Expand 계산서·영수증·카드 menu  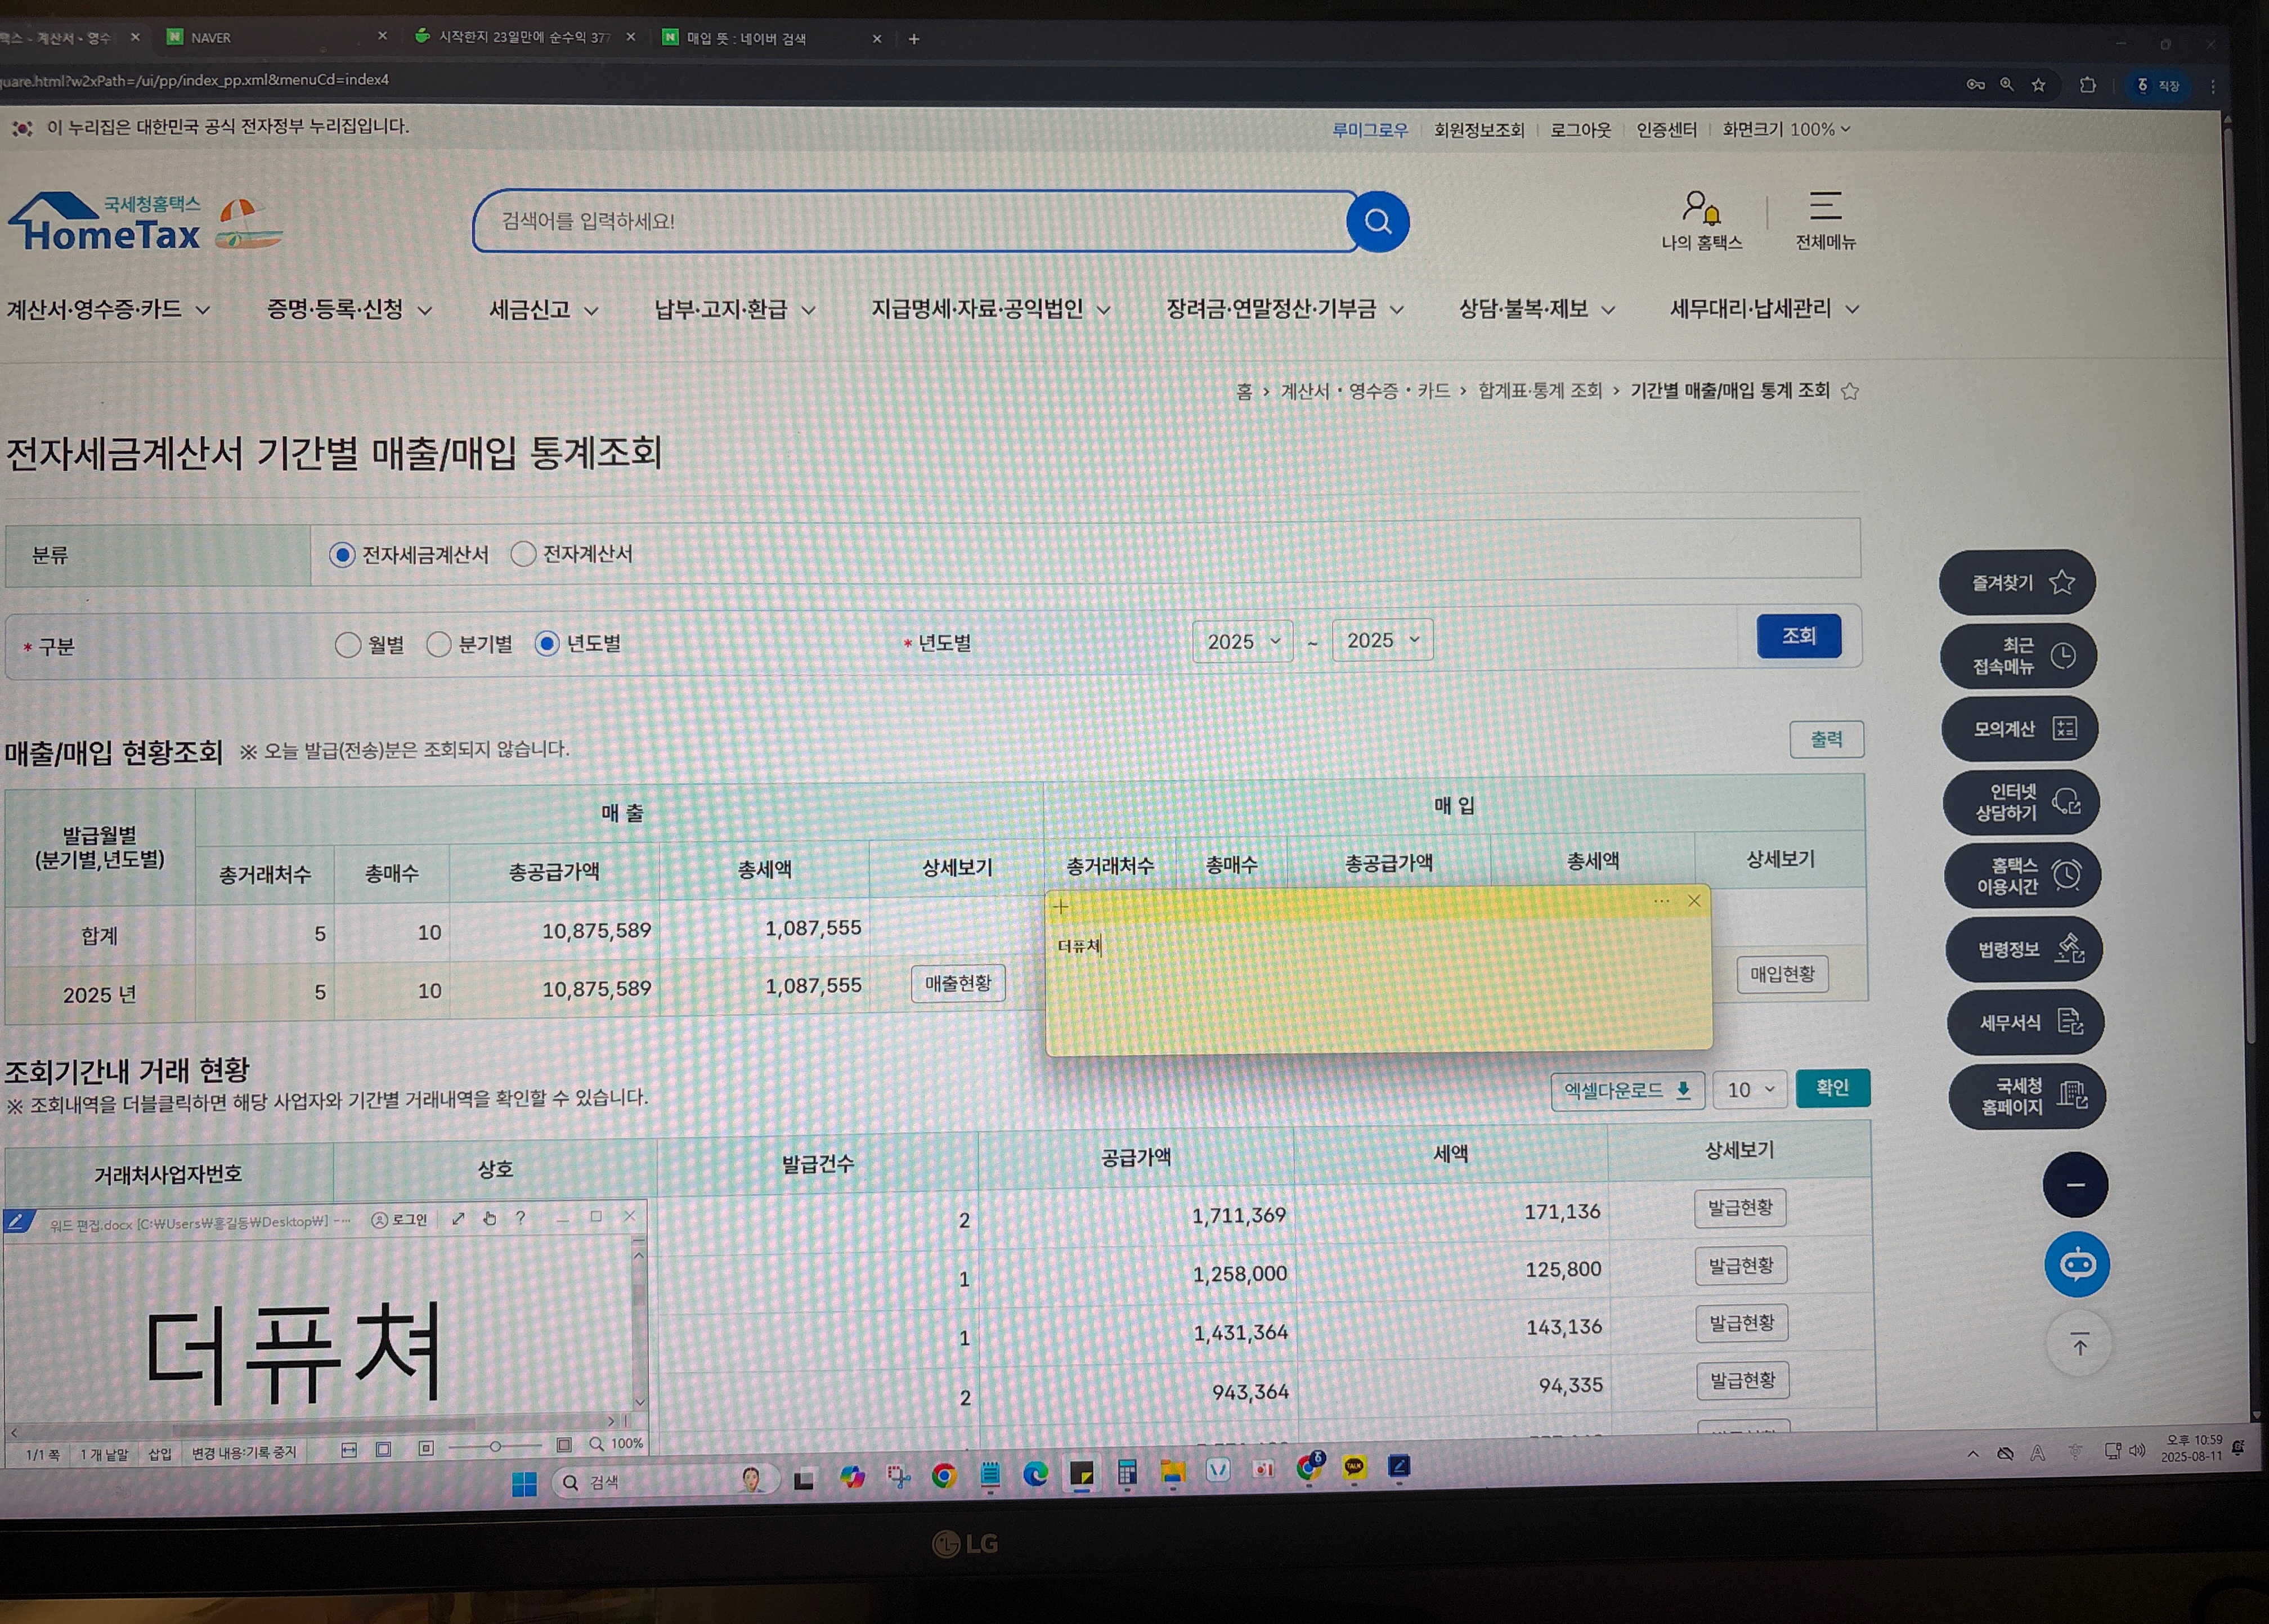[108, 309]
